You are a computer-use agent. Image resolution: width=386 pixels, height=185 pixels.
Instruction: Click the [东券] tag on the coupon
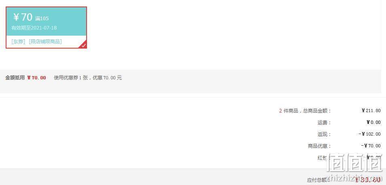(18, 42)
